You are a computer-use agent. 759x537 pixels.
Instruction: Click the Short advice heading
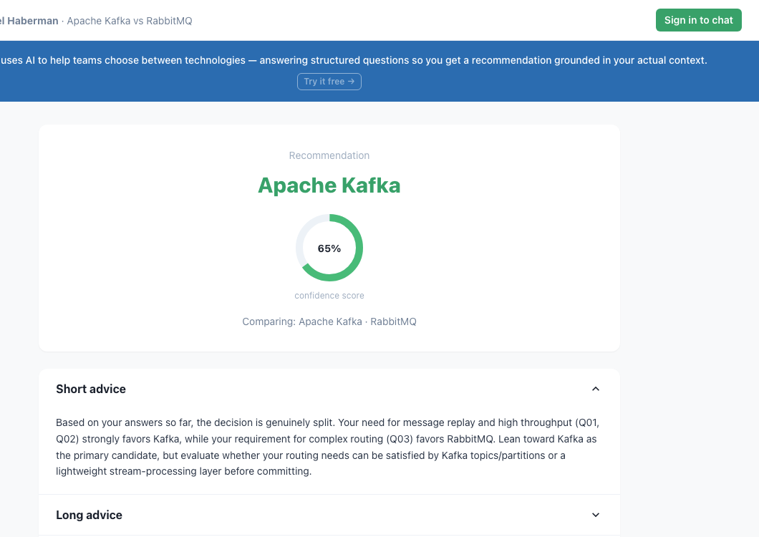point(91,389)
